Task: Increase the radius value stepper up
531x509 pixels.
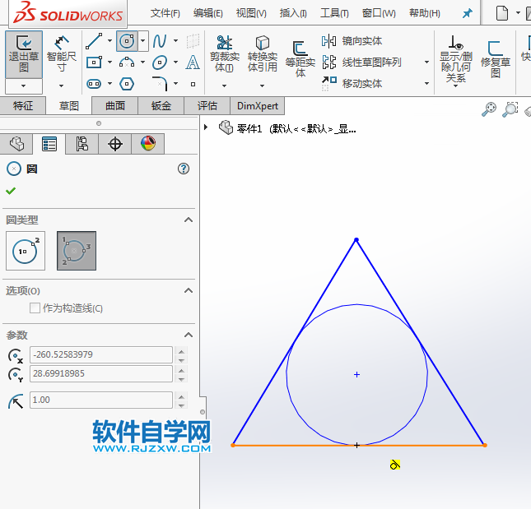Action: [181, 396]
